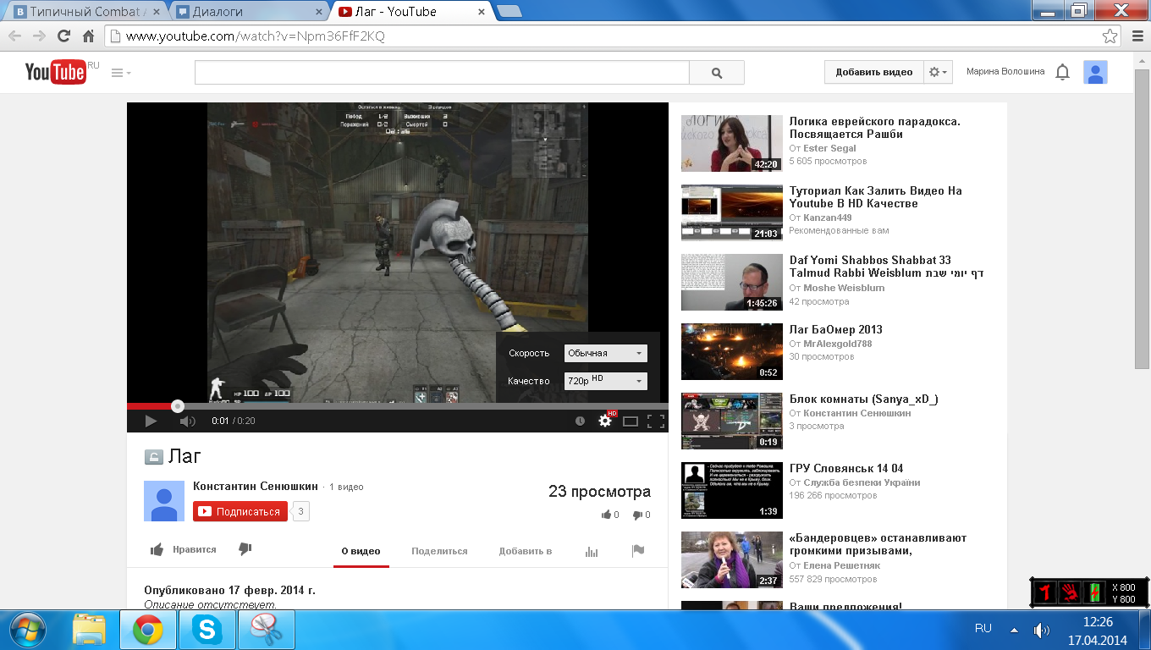Click the system tray volume icon
The image size is (1151, 650).
(1041, 630)
